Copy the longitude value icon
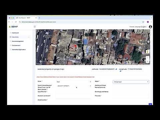160x120 pixels. click(x=120, y=71)
